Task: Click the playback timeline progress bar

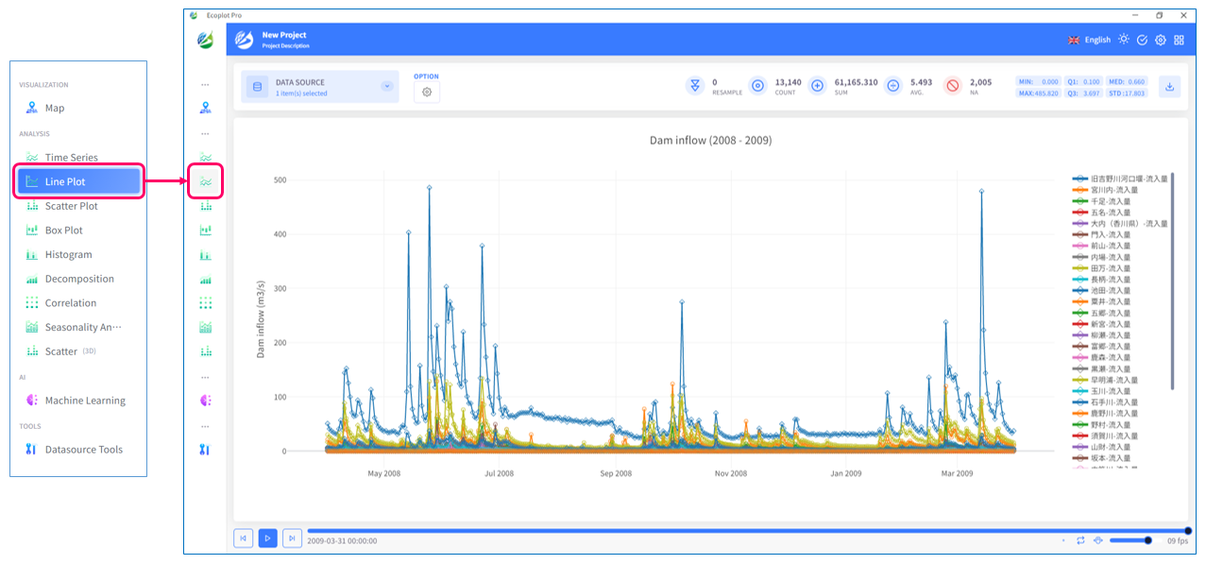Action: (746, 531)
